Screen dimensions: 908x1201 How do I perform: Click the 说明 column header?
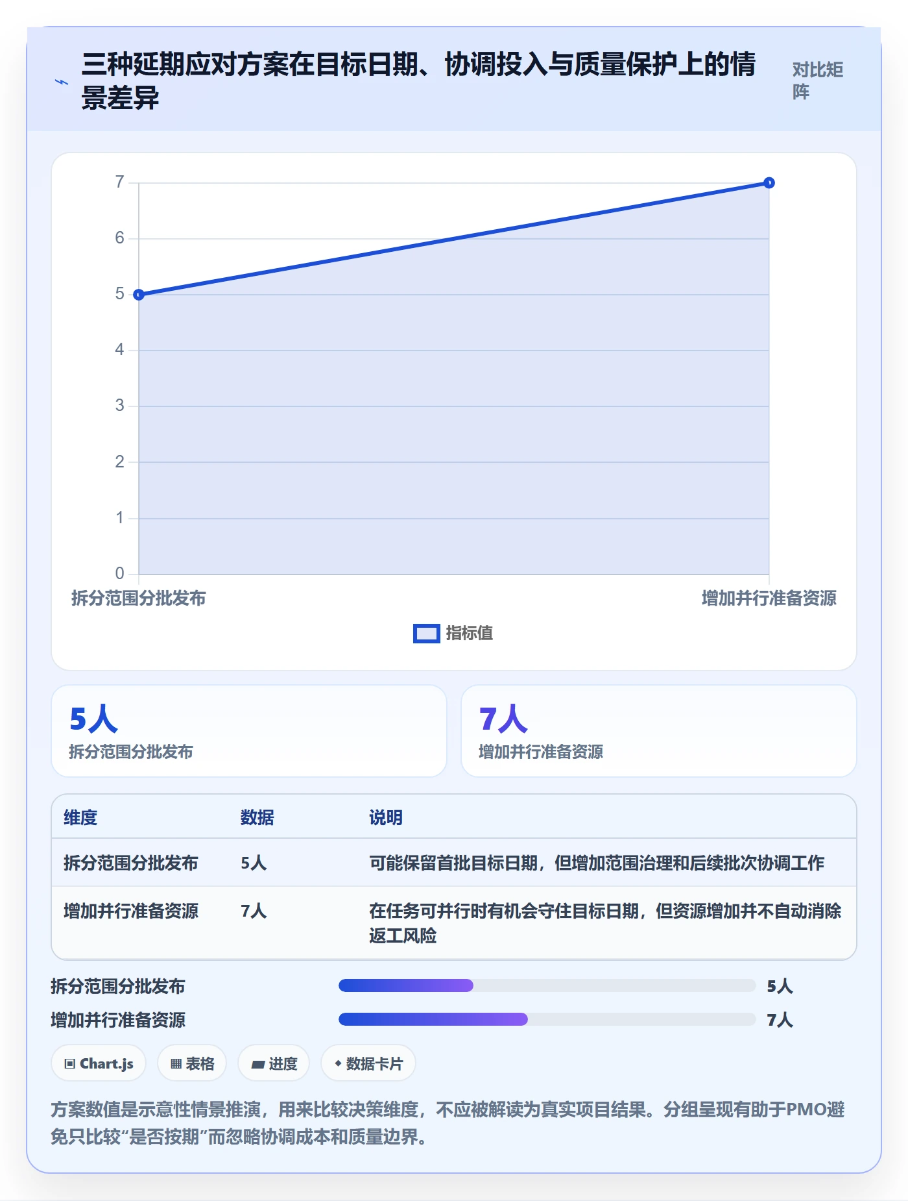pos(386,817)
